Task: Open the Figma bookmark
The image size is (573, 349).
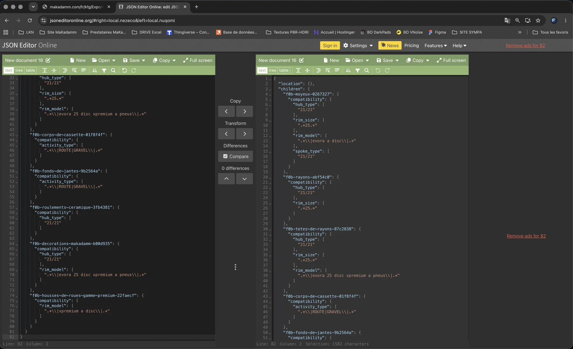Action: tap(437, 32)
